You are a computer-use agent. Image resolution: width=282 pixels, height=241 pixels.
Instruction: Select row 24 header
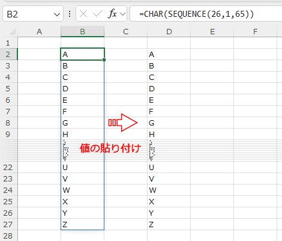(9, 190)
